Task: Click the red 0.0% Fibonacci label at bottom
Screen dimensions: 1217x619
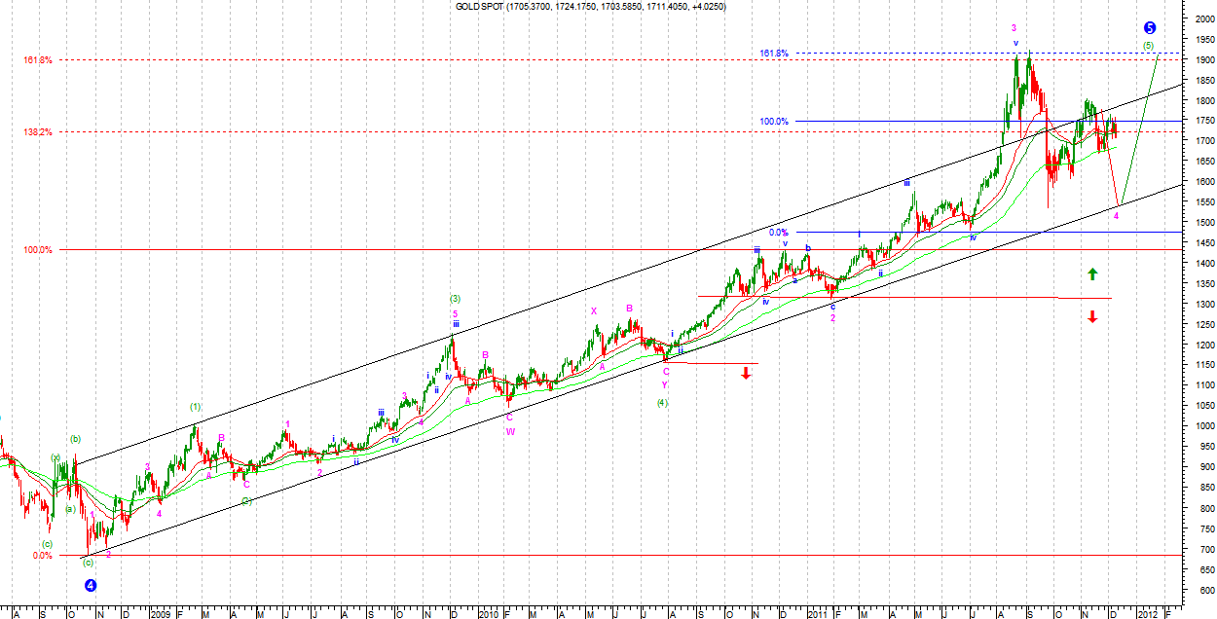Action: 42,556
